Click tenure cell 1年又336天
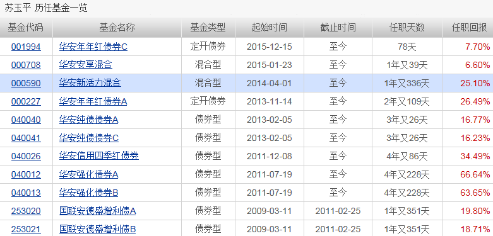 pyautogui.click(x=407, y=83)
